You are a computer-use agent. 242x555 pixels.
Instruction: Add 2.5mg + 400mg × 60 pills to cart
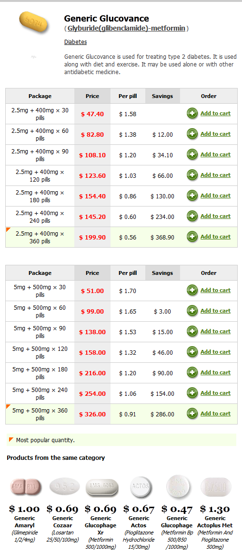pyautogui.click(x=215, y=134)
